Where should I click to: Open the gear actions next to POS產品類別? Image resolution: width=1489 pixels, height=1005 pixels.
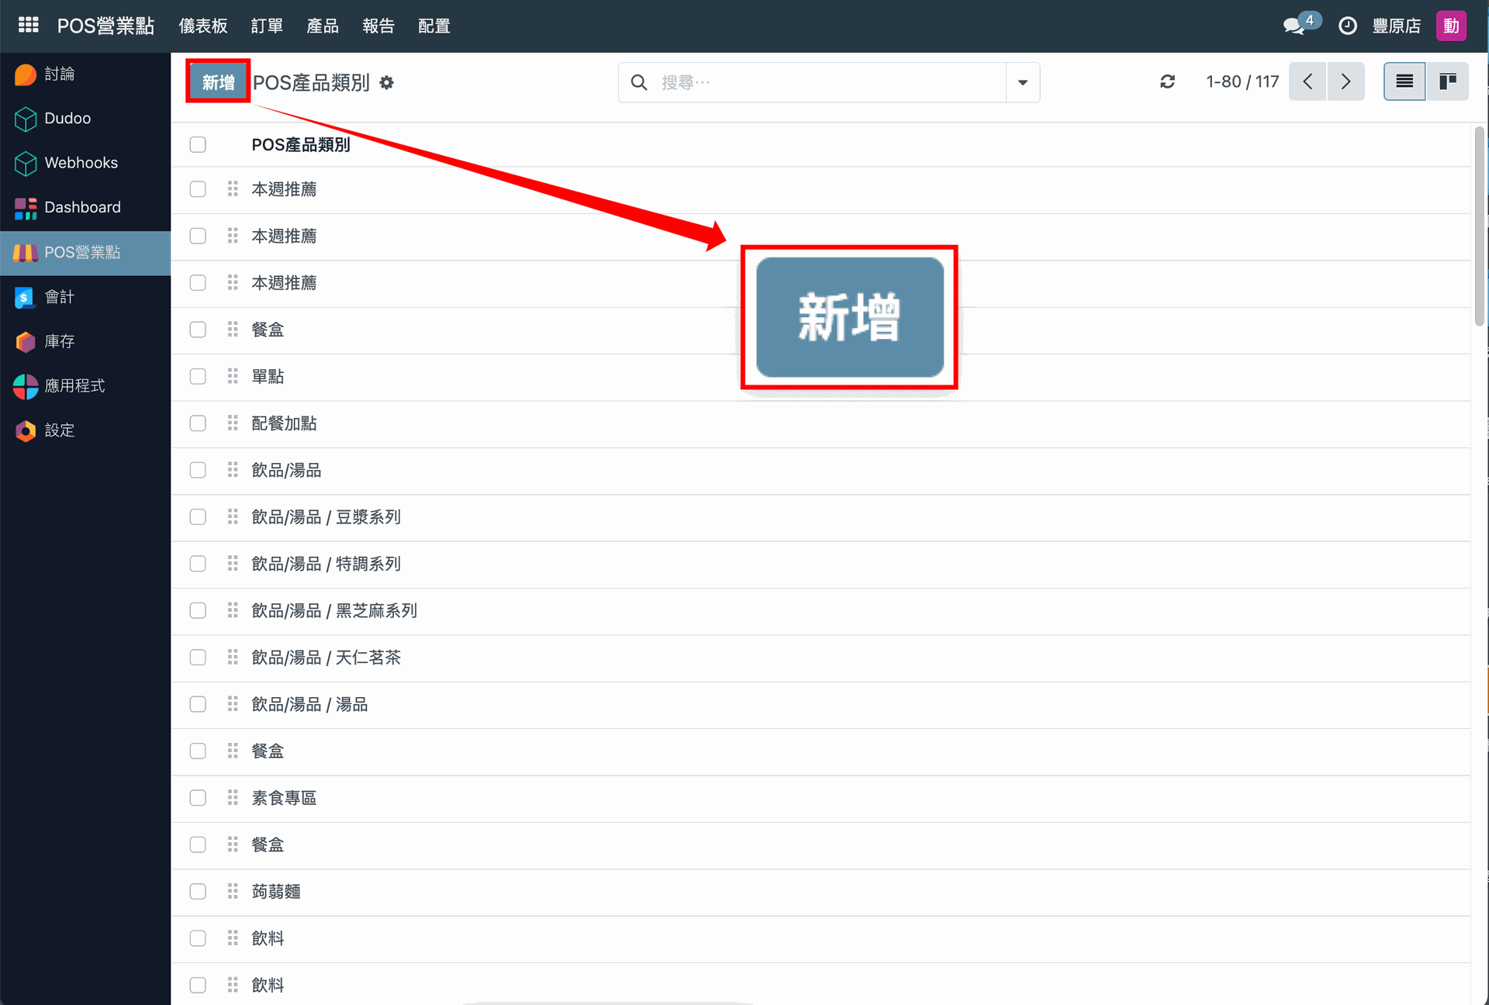coord(386,82)
